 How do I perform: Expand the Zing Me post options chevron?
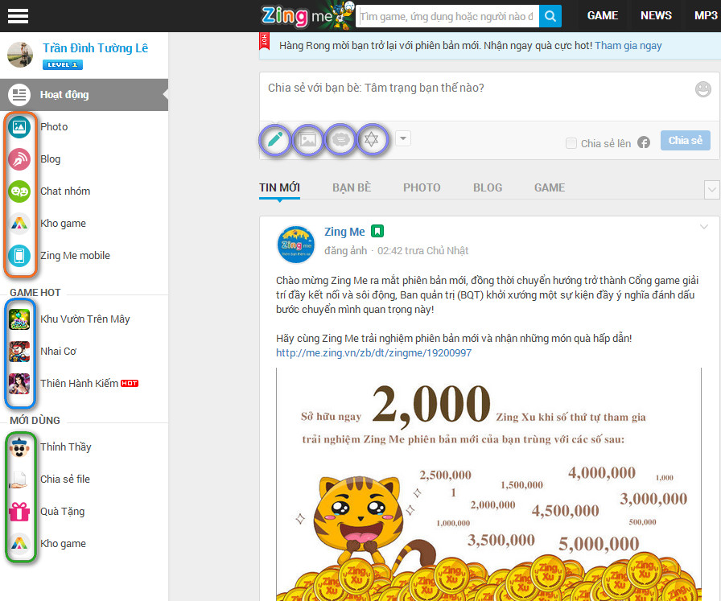705,227
